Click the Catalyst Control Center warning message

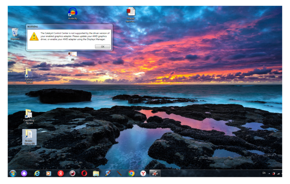pyautogui.click(x=75, y=36)
